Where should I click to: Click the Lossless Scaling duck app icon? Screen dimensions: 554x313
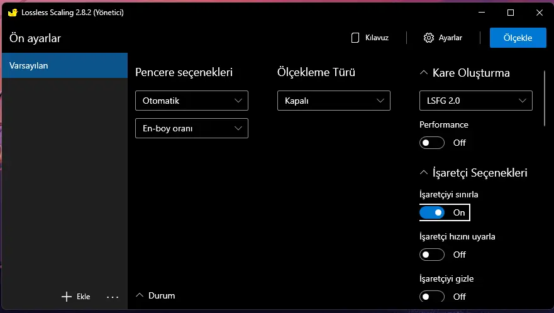pos(13,13)
